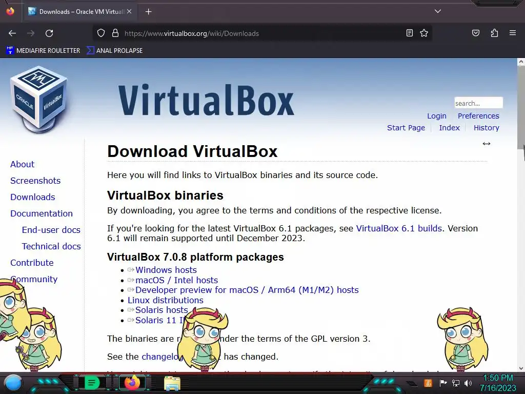The image size is (525, 394).
Task: Click the browser forward arrow
Action: tap(31, 33)
